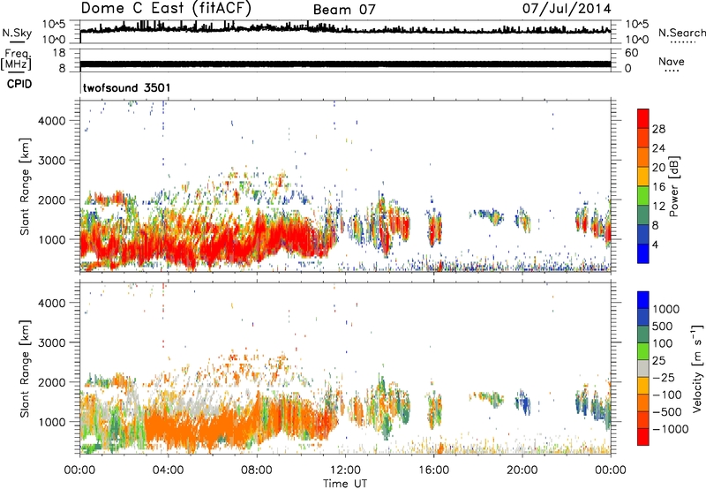Screen dimensions: 706x489
Task: Click the 'Beam 07' header label
Action: (344, 10)
